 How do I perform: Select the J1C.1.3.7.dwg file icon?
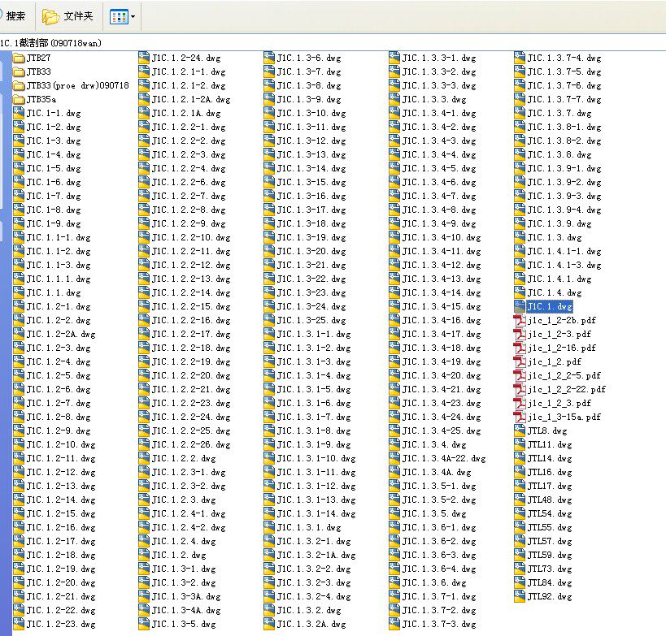[x=520, y=113]
